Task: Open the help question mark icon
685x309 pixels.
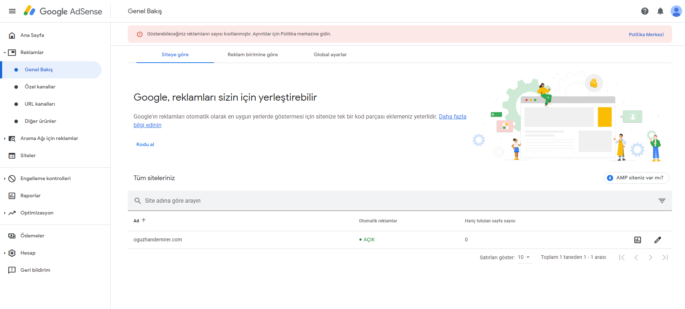Action: coord(645,11)
